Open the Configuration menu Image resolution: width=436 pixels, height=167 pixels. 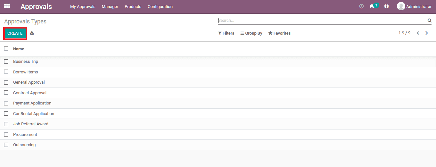pos(160,6)
